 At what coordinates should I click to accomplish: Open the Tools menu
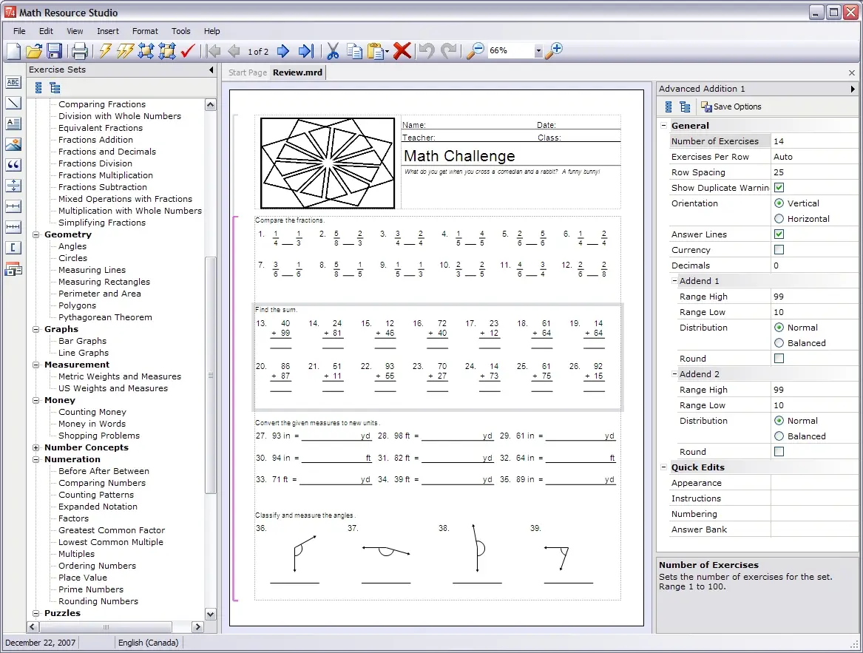pos(180,31)
